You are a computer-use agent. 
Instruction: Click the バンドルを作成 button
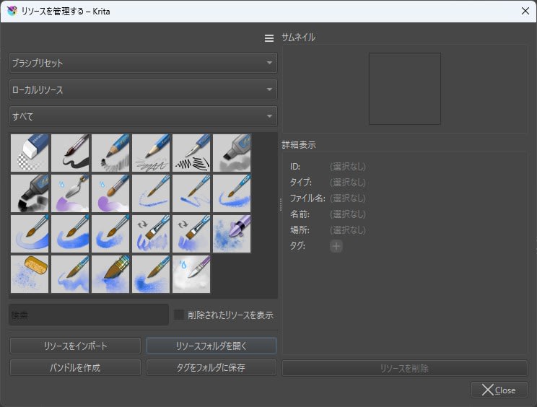click(x=75, y=367)
